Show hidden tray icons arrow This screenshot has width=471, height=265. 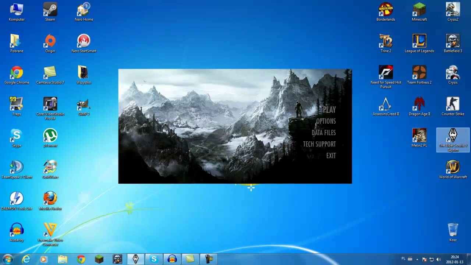coord(417,259)
